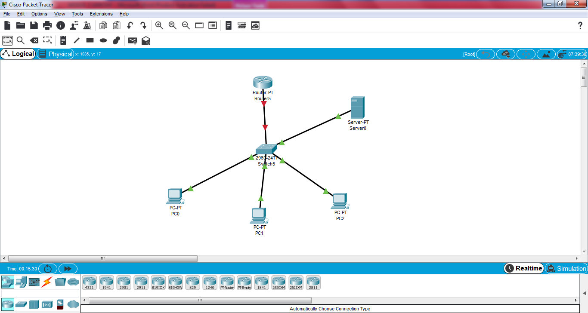The width and height of the screenshot is (588, 313).
Task: Zoom in on workspace
Action: tap(159, 25)
